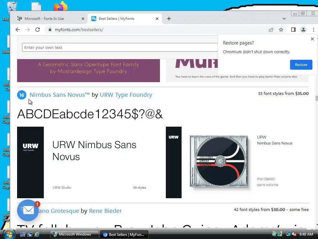
Task: Click the forward navigation arrow
Action: click(28, 30)
